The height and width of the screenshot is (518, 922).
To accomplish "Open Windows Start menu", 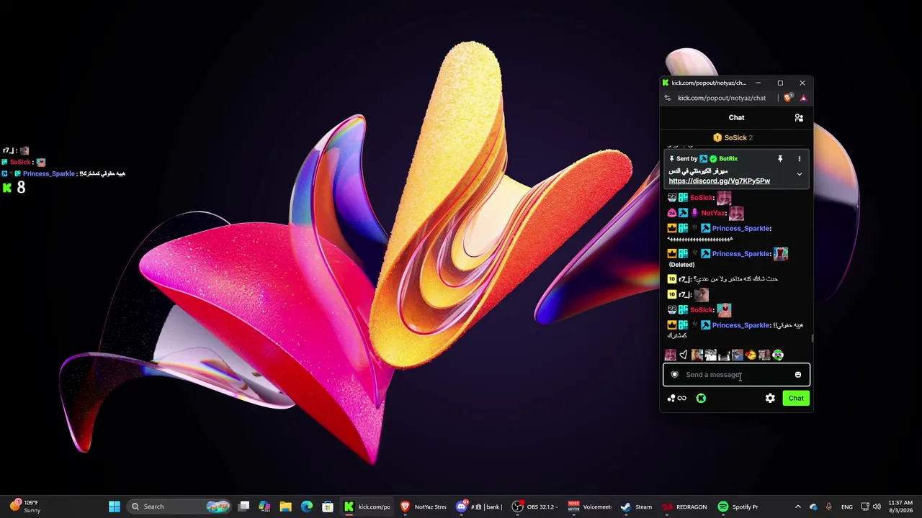I will click(x=114, y=506).
